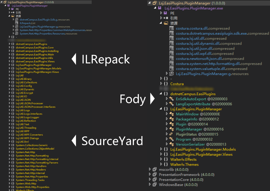Click the WindowsBase assembly icon

coord(155,185)
